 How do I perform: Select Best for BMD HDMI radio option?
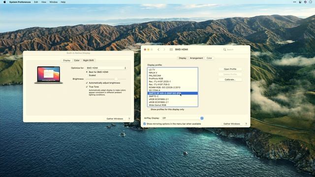click(87, 72)
